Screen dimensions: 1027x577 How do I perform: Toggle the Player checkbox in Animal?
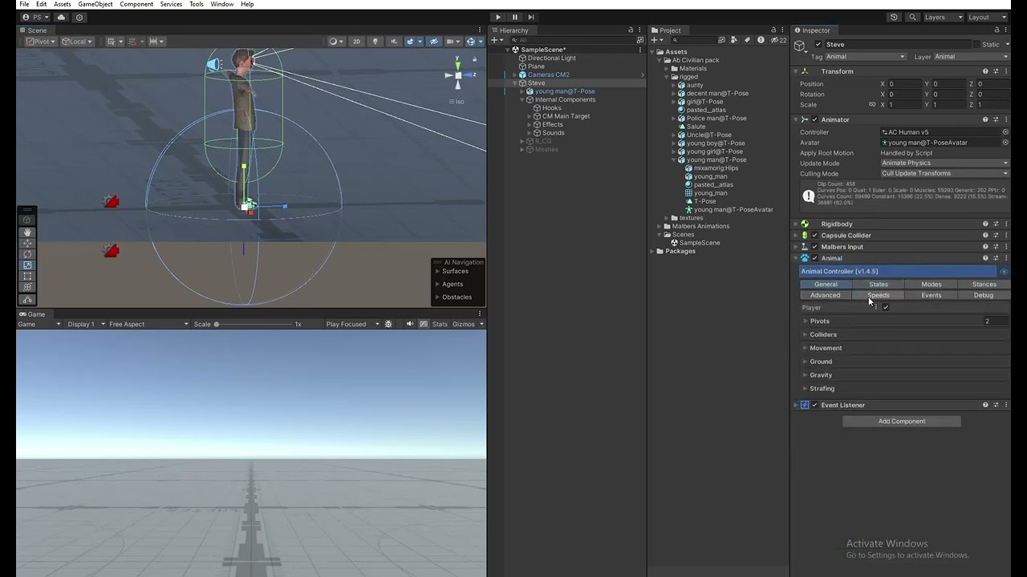click(x=886, y=308)
